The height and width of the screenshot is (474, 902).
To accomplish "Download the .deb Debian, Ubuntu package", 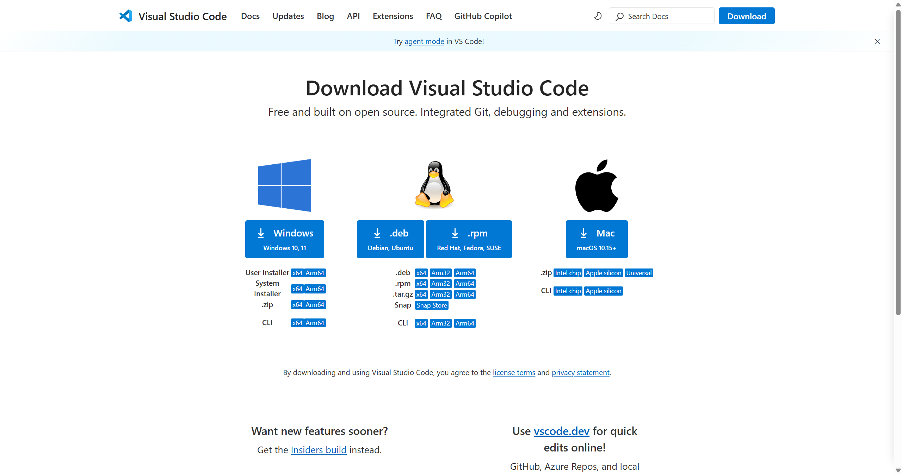I will pos(390,239).
